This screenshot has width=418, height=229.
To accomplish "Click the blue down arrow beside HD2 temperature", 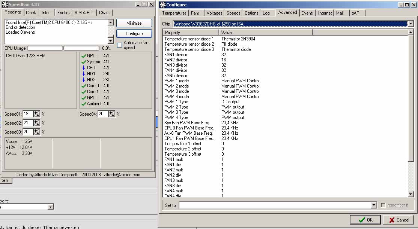I will coord(83,80).
